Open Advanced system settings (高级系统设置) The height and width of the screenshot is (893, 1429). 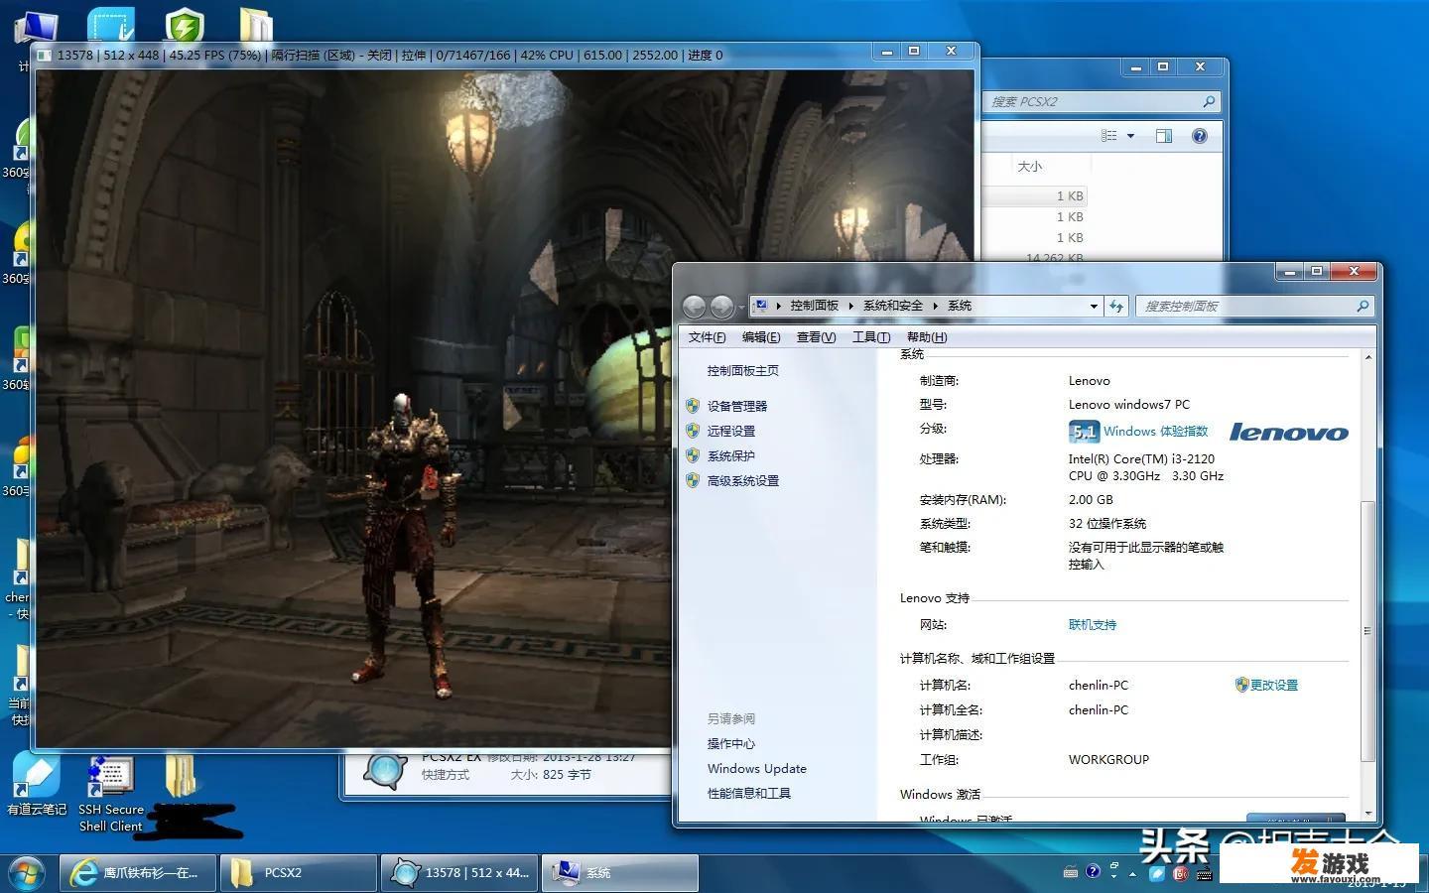coord(743,480)
